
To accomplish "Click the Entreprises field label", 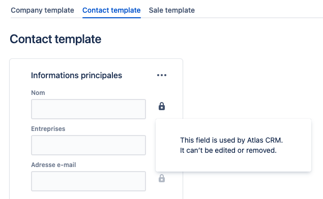I will coord(48,129).
